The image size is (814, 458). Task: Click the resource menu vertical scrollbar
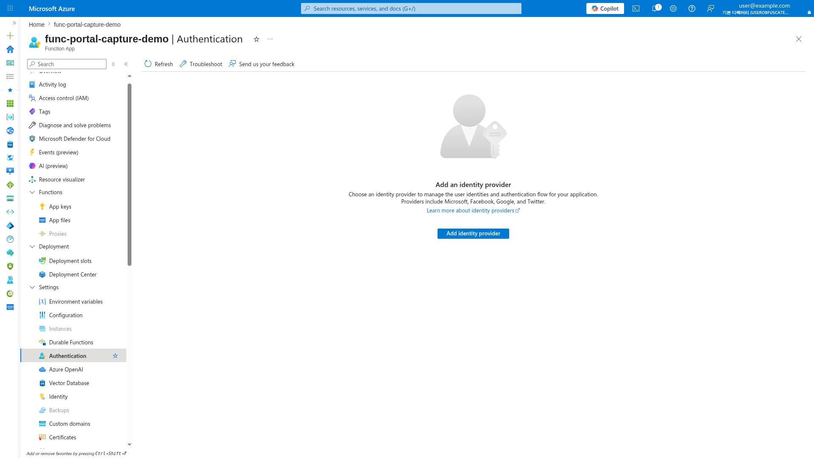129,175
